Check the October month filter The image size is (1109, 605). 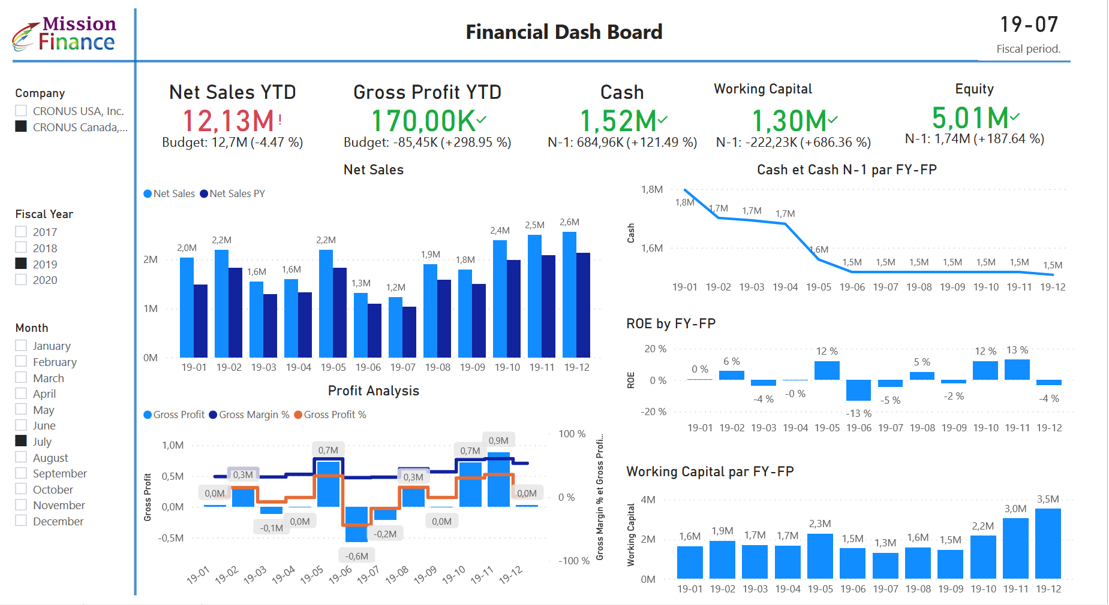(x=21, y=489)
